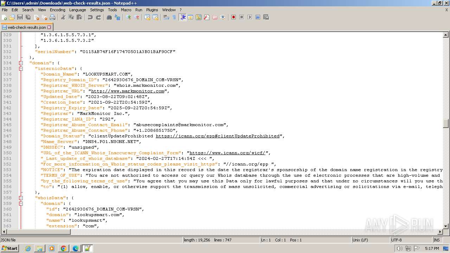This screenshot has height=253, width=450.
Task: Click the Stop macro recording icon
Action: point(242,17)
